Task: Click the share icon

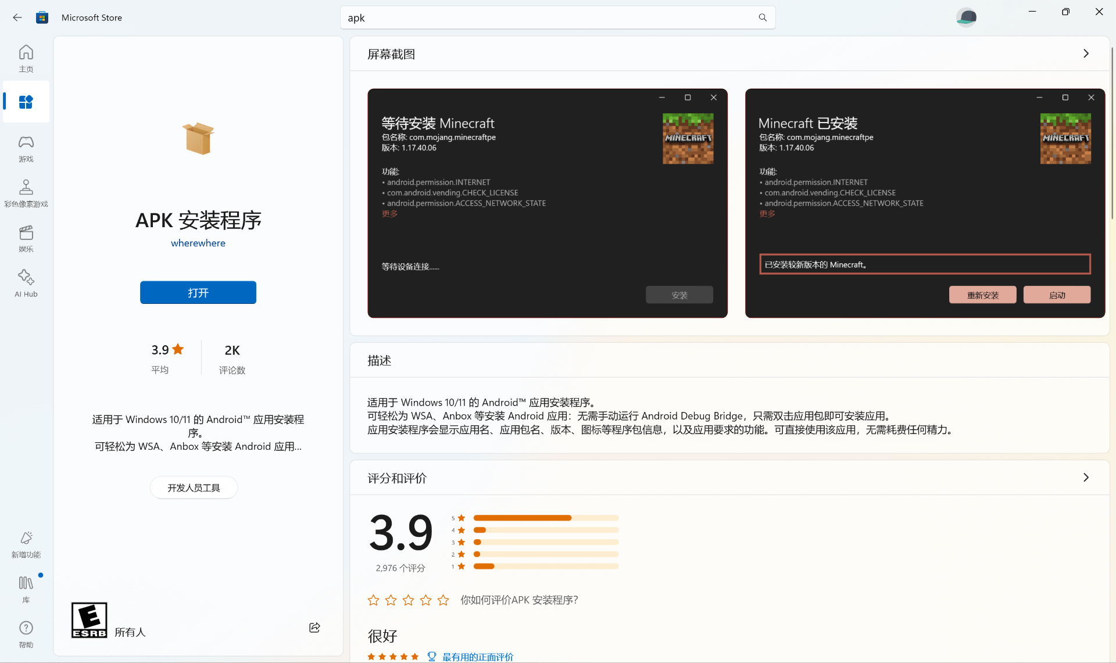Action: [314, 628]
